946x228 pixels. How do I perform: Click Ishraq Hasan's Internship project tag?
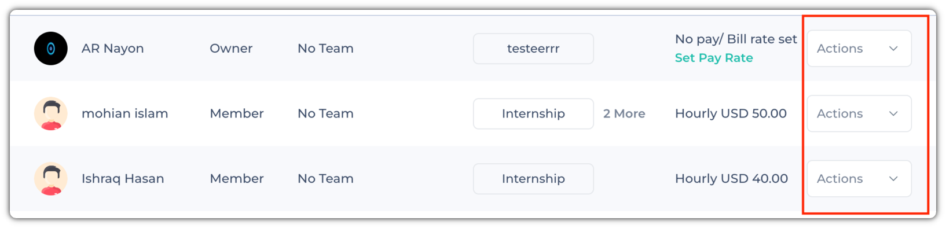pyautogui.click(x=533, y=179)
